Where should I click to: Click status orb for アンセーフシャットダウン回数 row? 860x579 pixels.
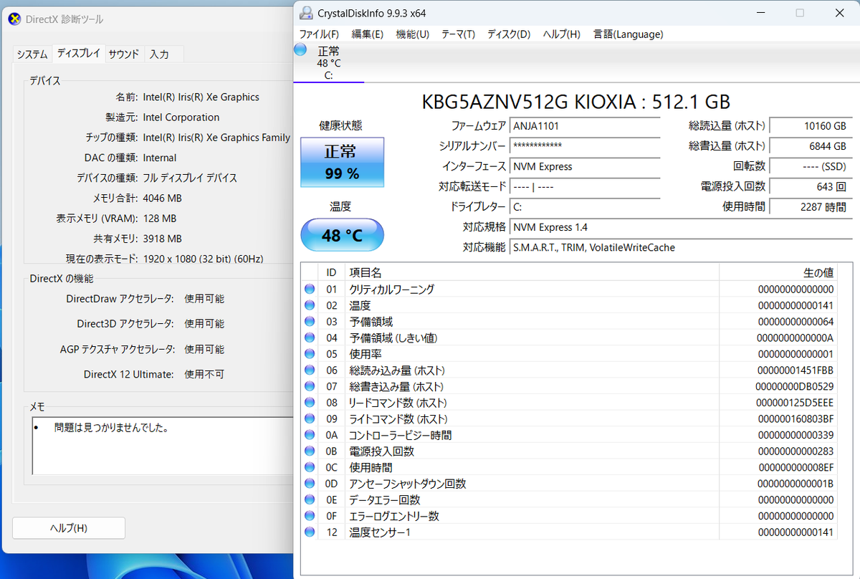tap(310, 484)
